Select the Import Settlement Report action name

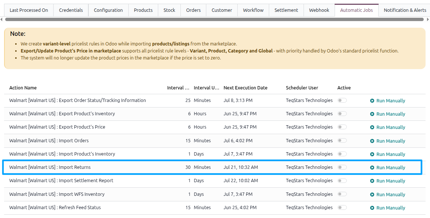pyautogui.click(x=61, y=181)
